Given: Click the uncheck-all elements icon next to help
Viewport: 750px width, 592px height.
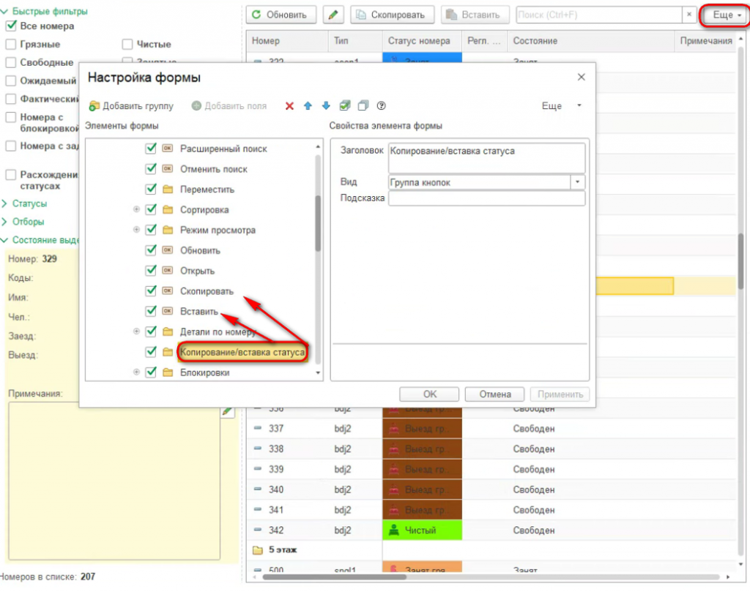Looking at the screenshot, I should click(x=363, y=105).
